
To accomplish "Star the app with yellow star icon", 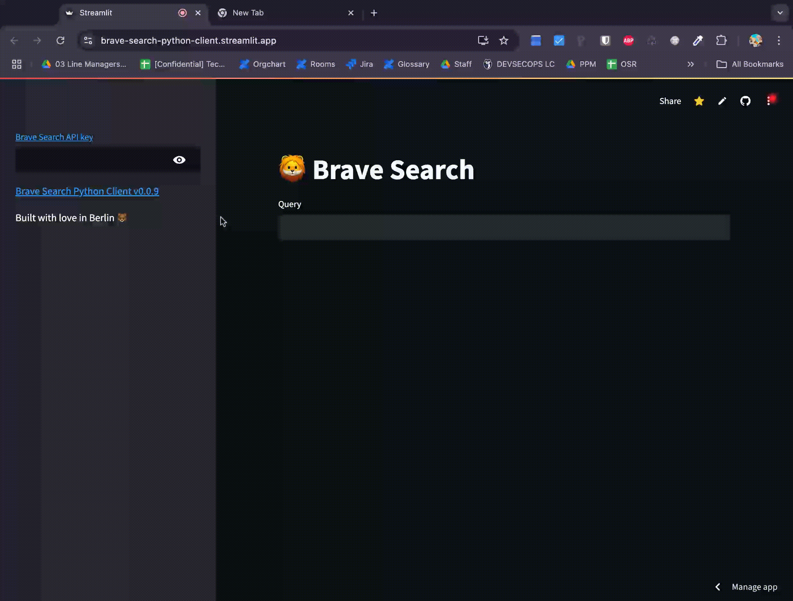I will click(x=699, y=101).
